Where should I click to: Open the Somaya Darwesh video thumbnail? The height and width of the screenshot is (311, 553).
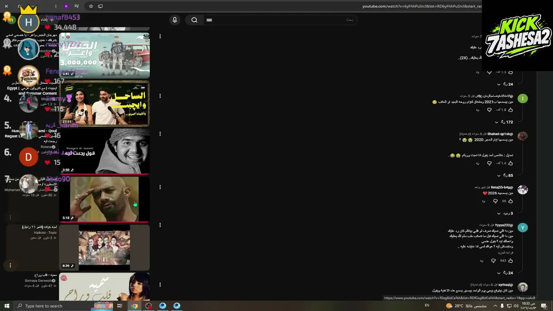(x=104, y=287)
